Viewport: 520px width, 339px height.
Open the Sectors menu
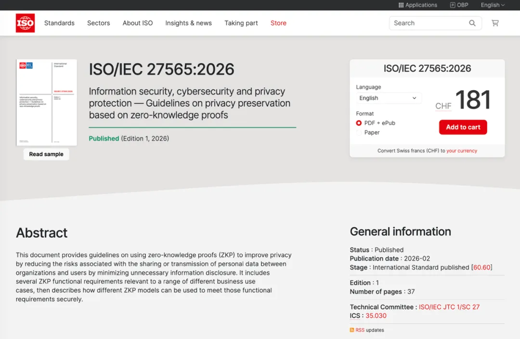pyautogui.click(x=99, y=23)
